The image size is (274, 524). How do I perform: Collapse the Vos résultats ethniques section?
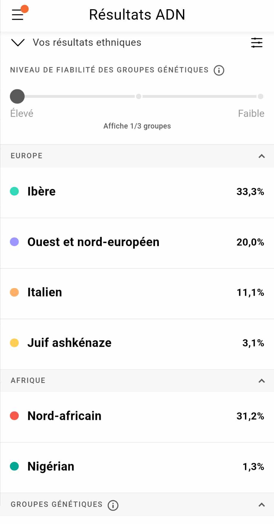[18, 43]
